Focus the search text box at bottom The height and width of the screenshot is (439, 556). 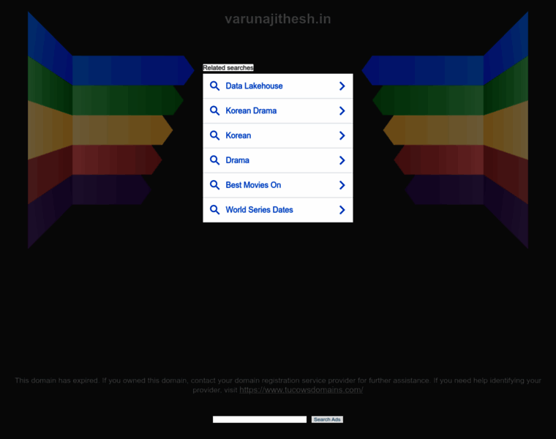tap(260, 419)
